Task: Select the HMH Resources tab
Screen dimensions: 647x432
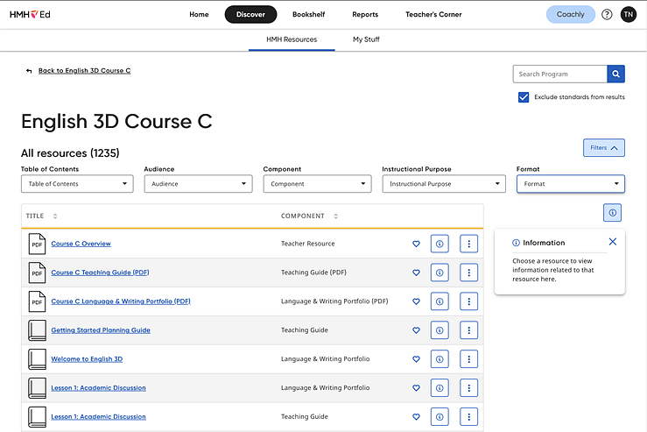Action: coord(292,39)
